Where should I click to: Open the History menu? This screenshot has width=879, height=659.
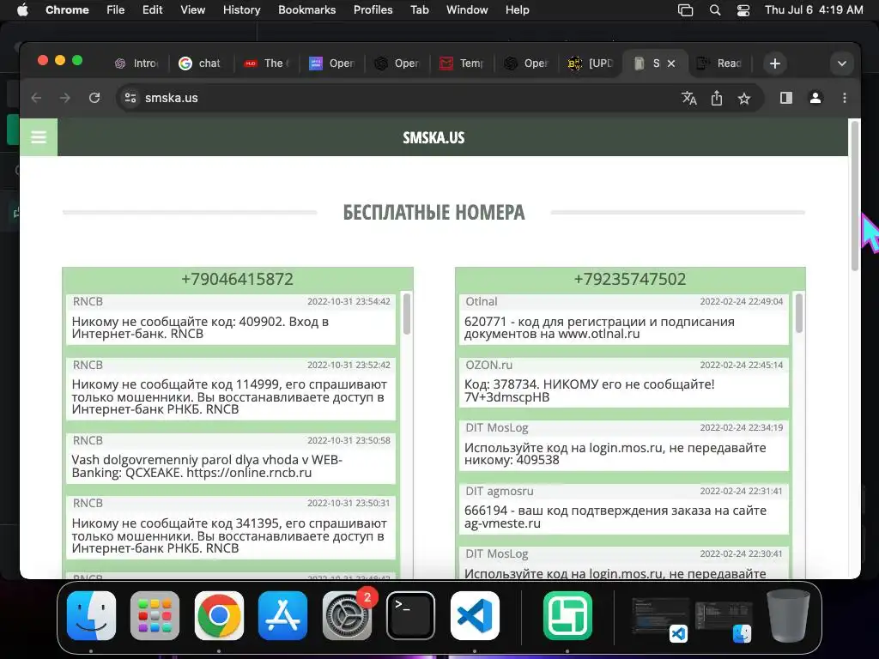click(x=241, y=10)
